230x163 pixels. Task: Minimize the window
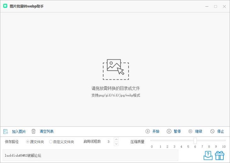pyautogui.click(x=207, y=6)
